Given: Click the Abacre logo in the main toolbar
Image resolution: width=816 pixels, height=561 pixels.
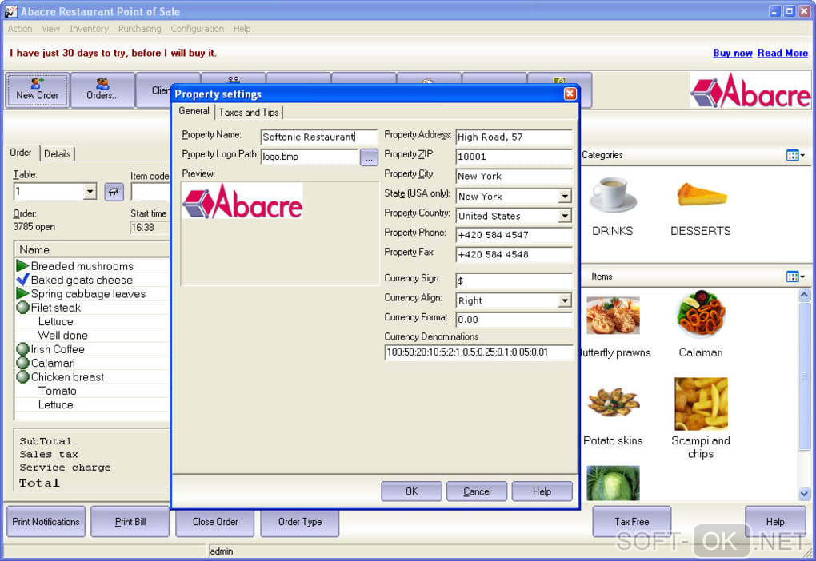Looking at the screenshot, I should pos(750,90).
